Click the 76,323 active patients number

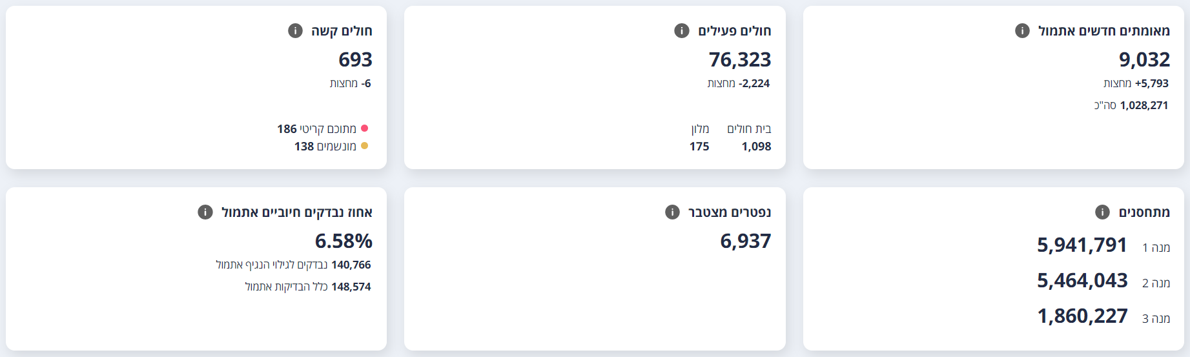(740, 59)
